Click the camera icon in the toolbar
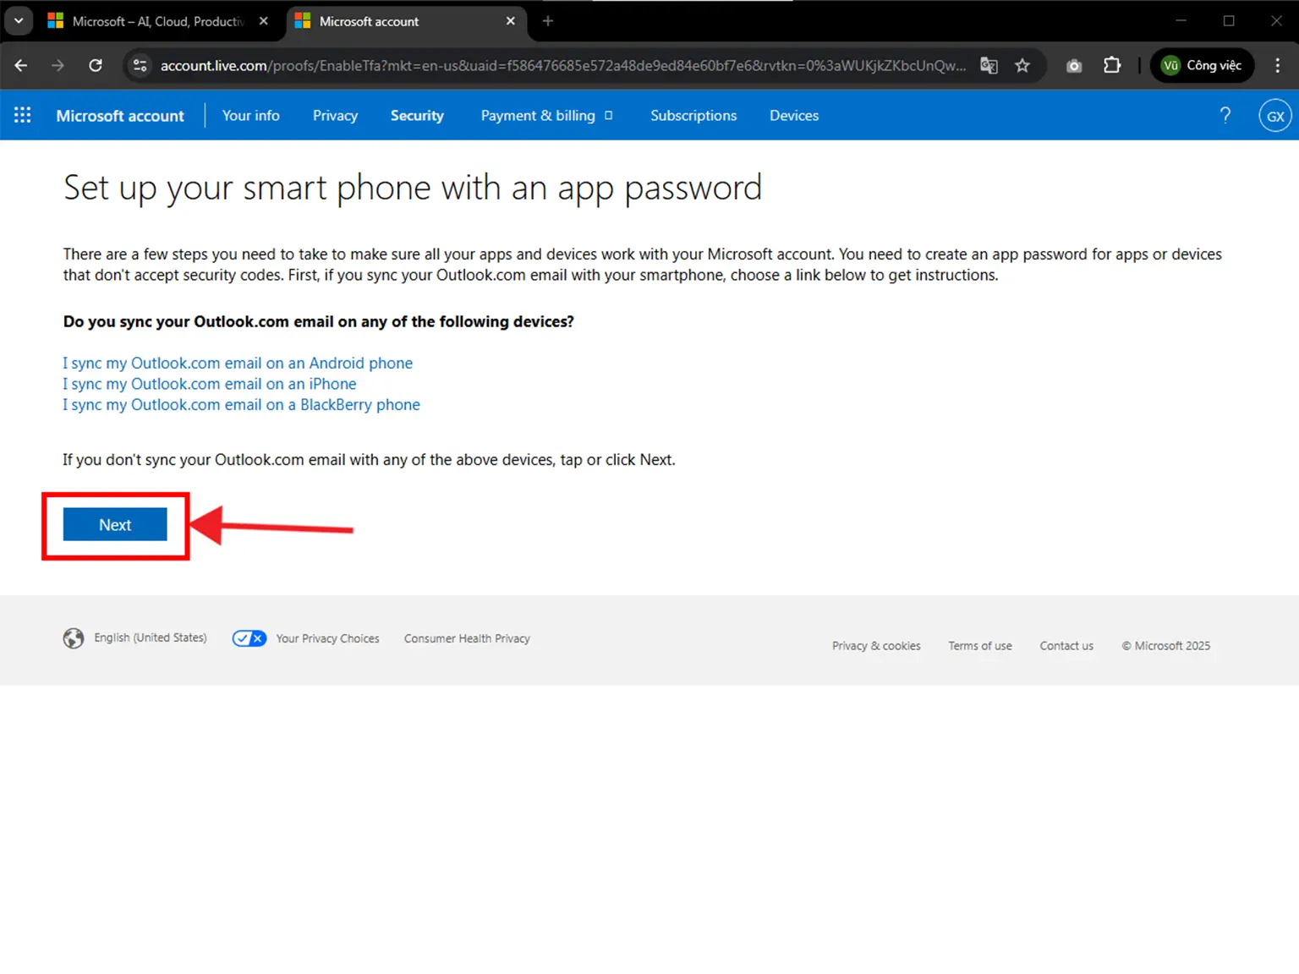The height and width of the screenshot is (974, 1299). [1073, 65]
